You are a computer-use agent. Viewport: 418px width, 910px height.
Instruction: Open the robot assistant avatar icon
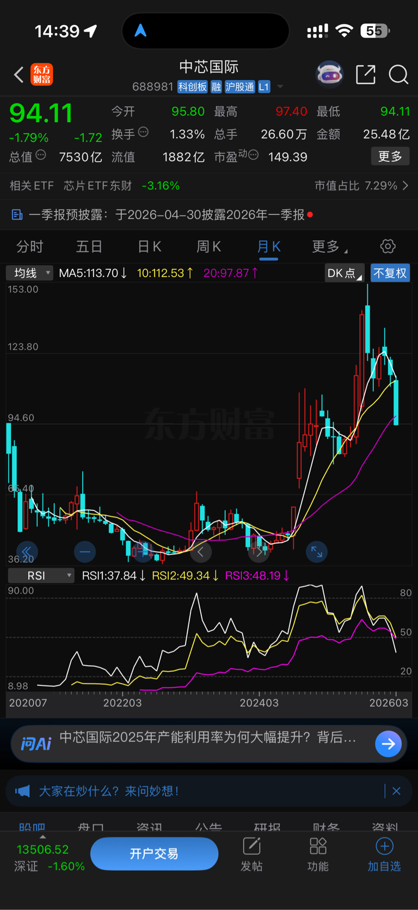tap(330, 75)
